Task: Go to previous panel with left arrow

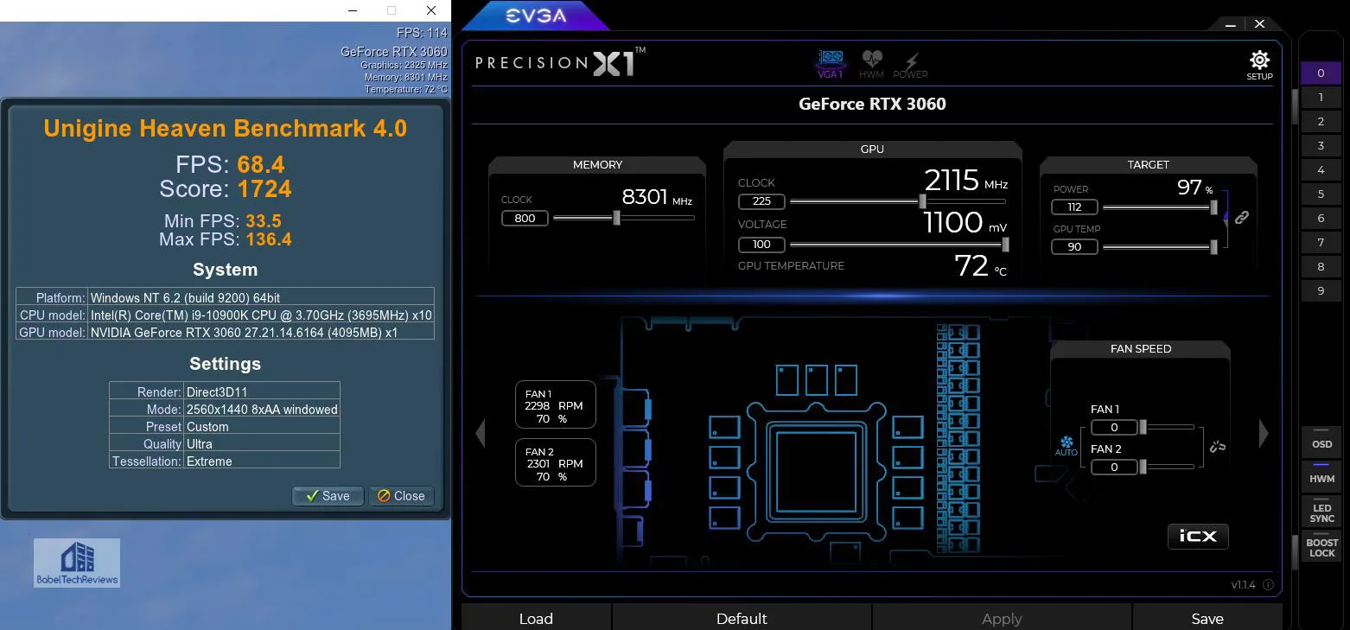Action: 481,433
